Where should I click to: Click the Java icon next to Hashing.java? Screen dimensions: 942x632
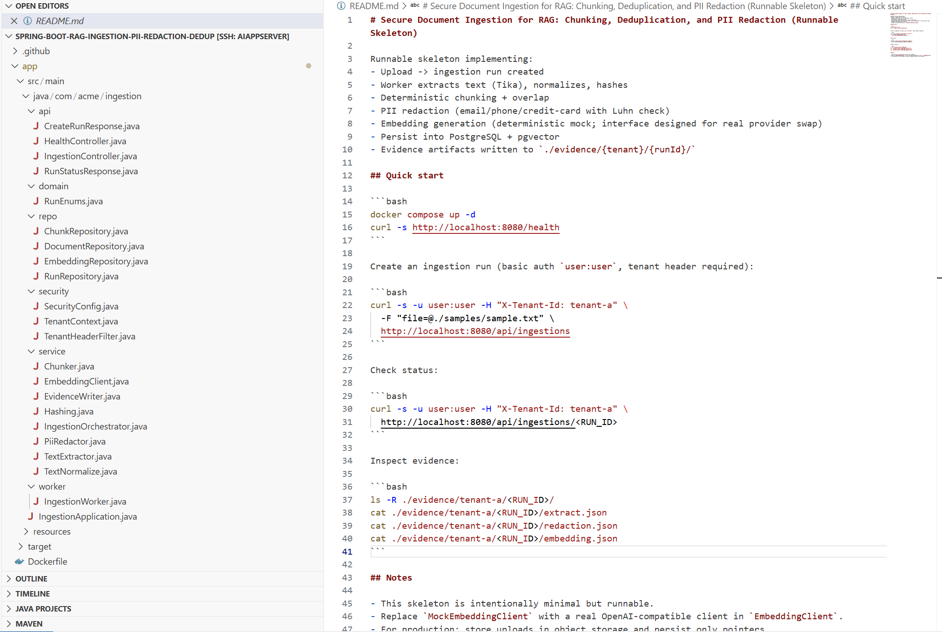(36, 411)
